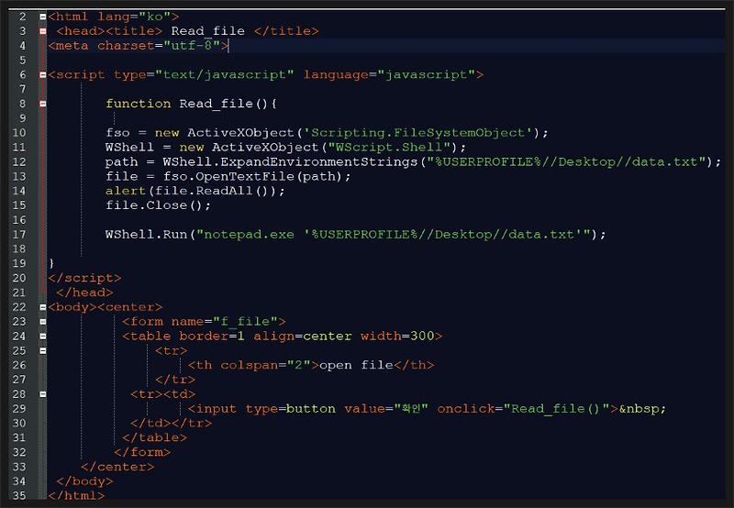Click the closing </table> tag
Viewport: 734px width, 508px height.
click(154, 437)
